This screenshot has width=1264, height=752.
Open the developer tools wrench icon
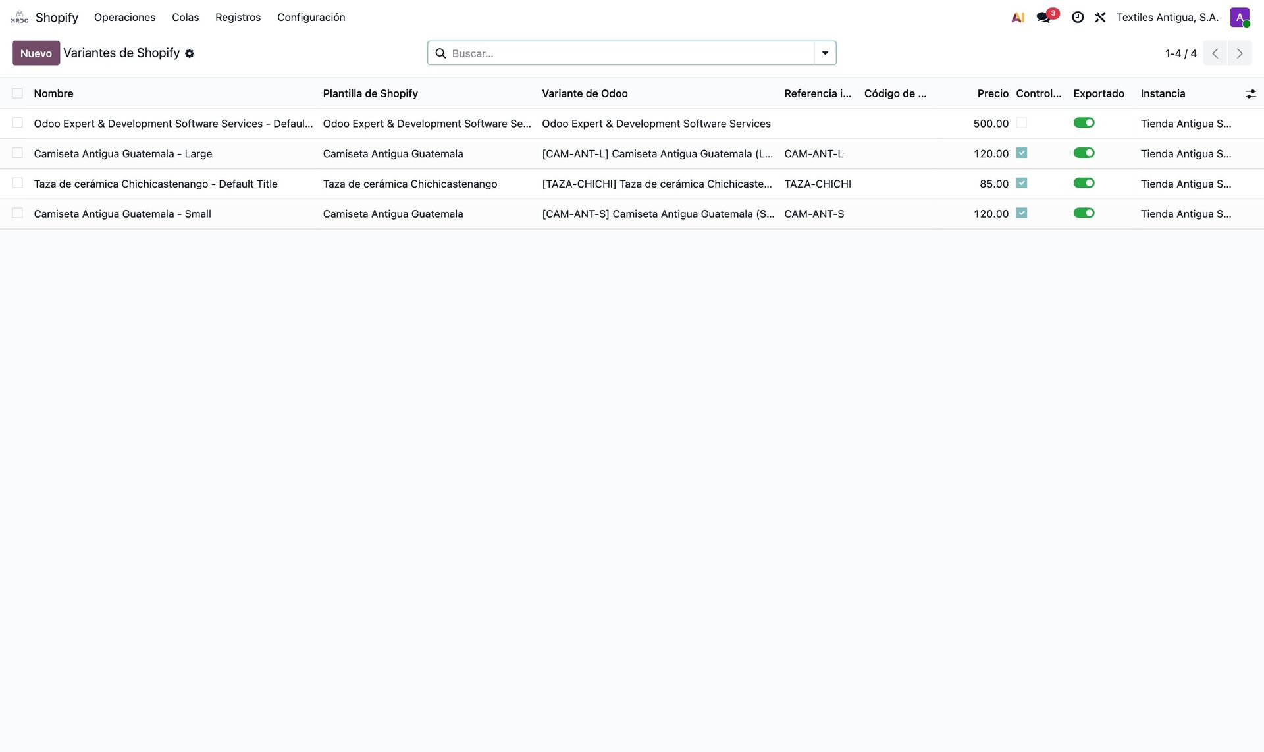pyautogui.click(x=1100, y=17)
